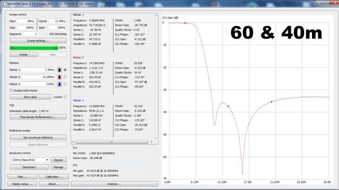The height and width of the screenshot is (190, 339).
Task: Click the Marker 2 section heading
Action: 78,58
